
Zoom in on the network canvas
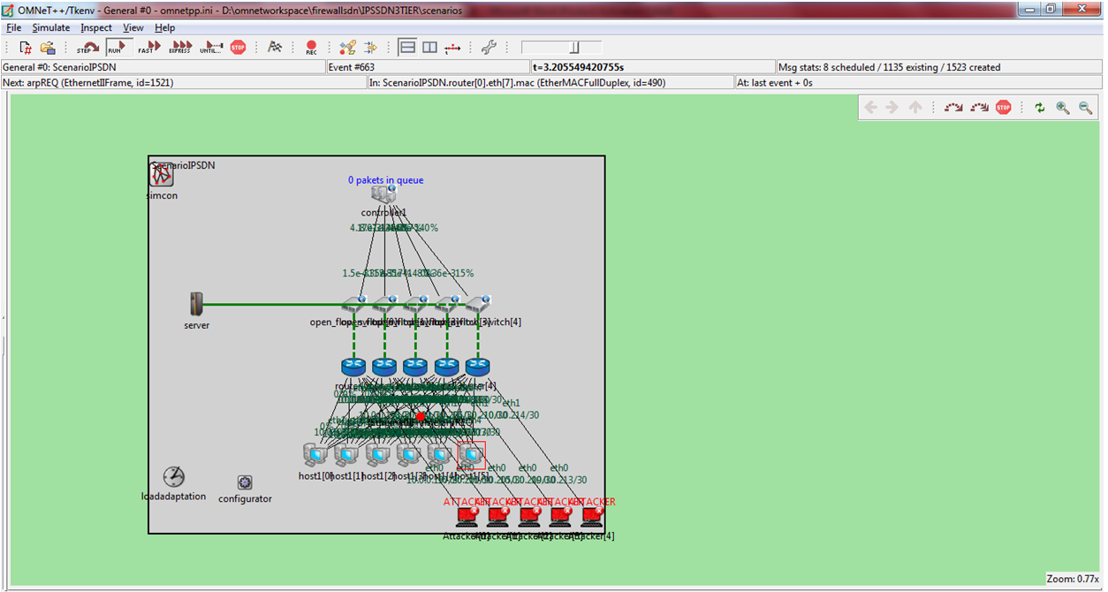pos(1062,108)
